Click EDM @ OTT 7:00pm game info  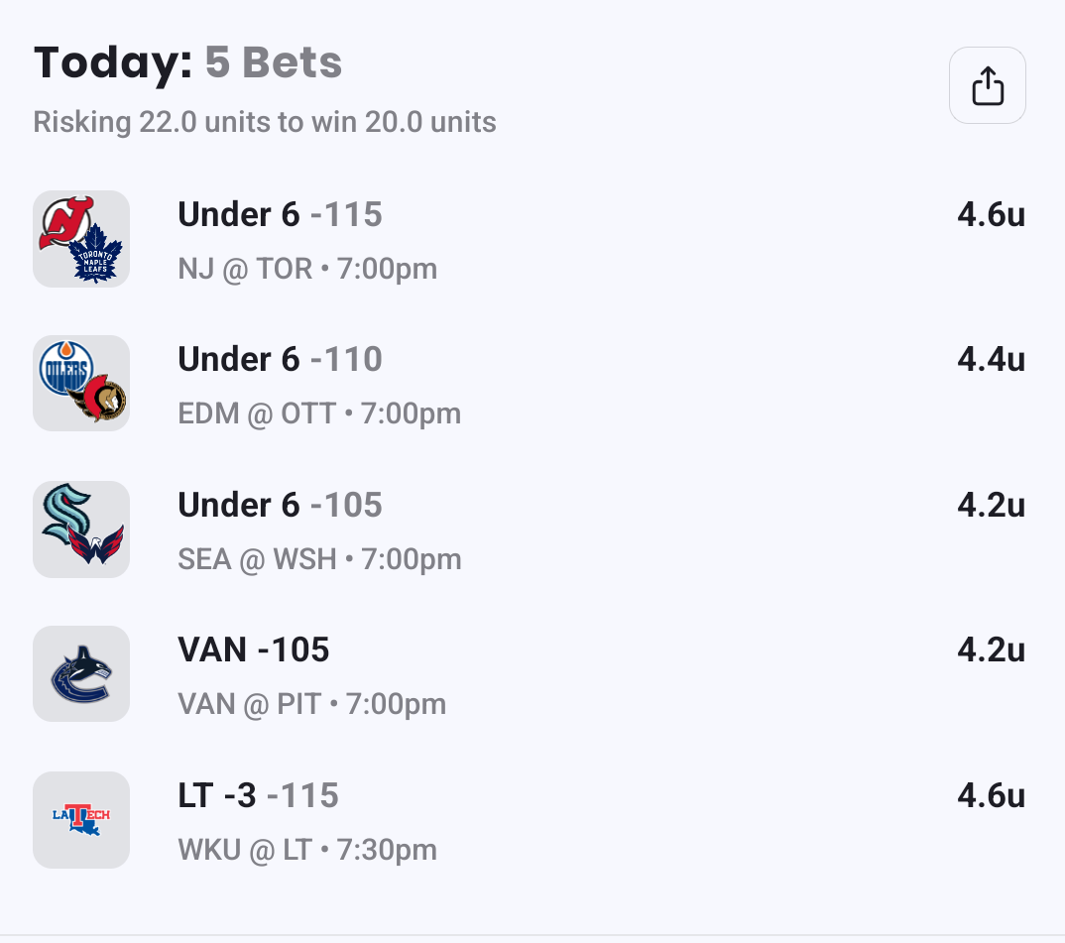point(319,413)
